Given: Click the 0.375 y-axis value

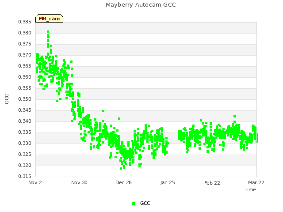Looking at the screenshot, I should (x=25, y=44).
